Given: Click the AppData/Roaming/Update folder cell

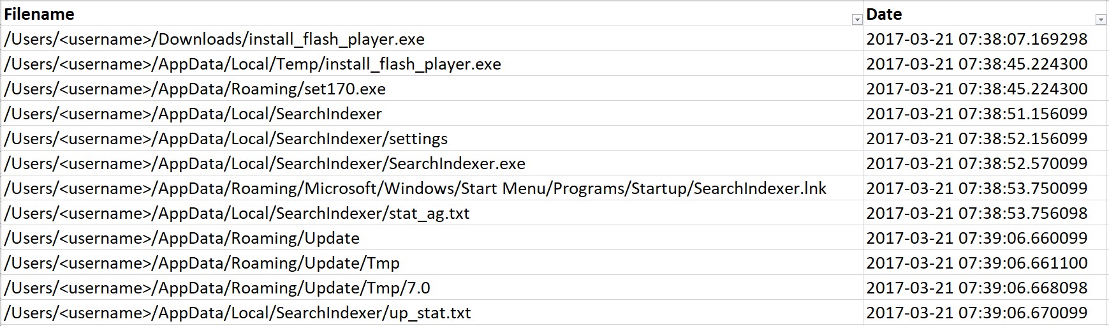Looking at the screenshot, I should pyautogui.click(x=182, y=238).
